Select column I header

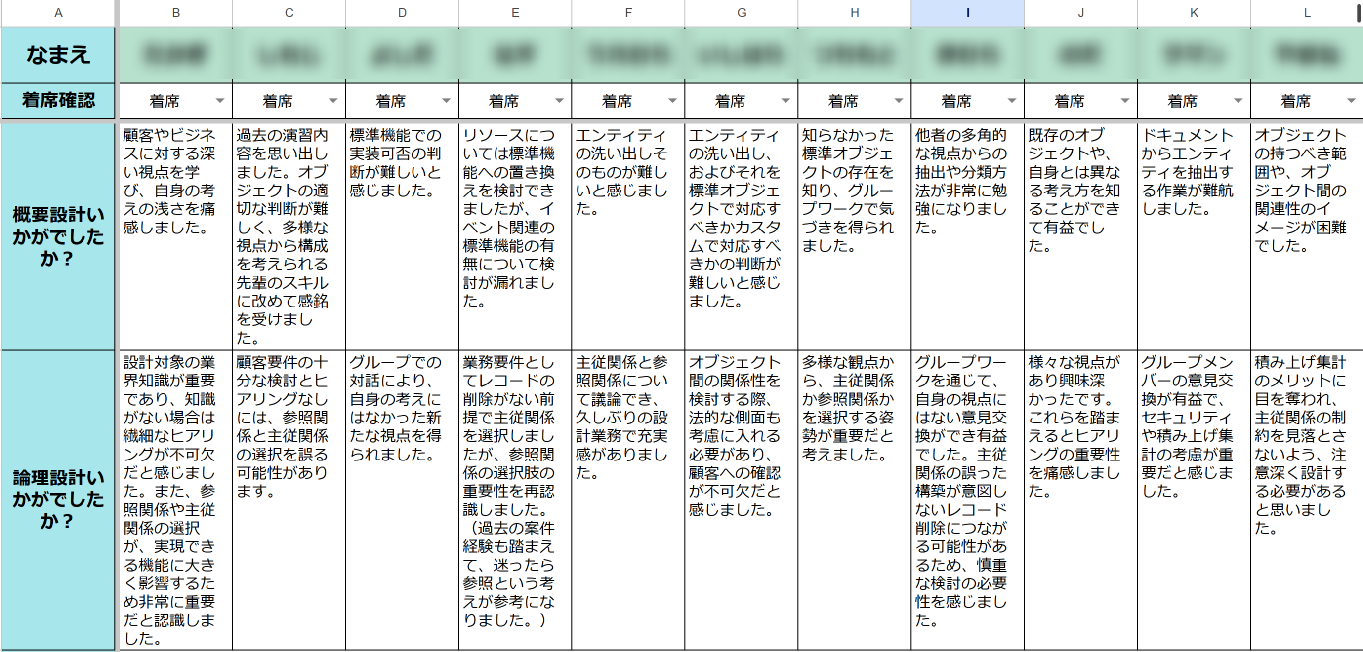pyautogui.click(x=967, y=13)
